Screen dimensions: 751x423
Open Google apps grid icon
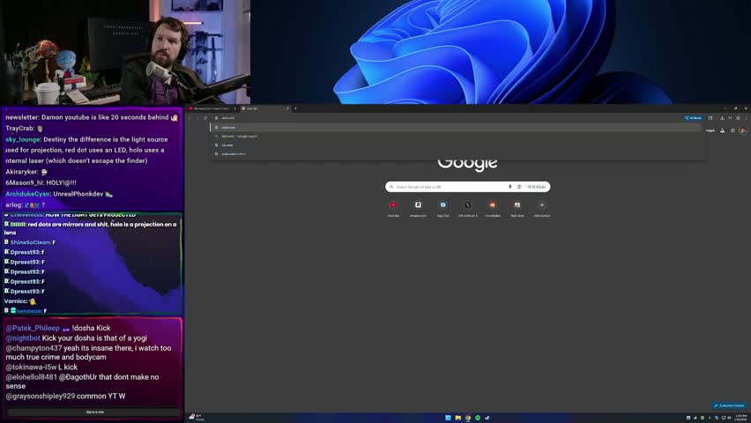click(732, 130)
